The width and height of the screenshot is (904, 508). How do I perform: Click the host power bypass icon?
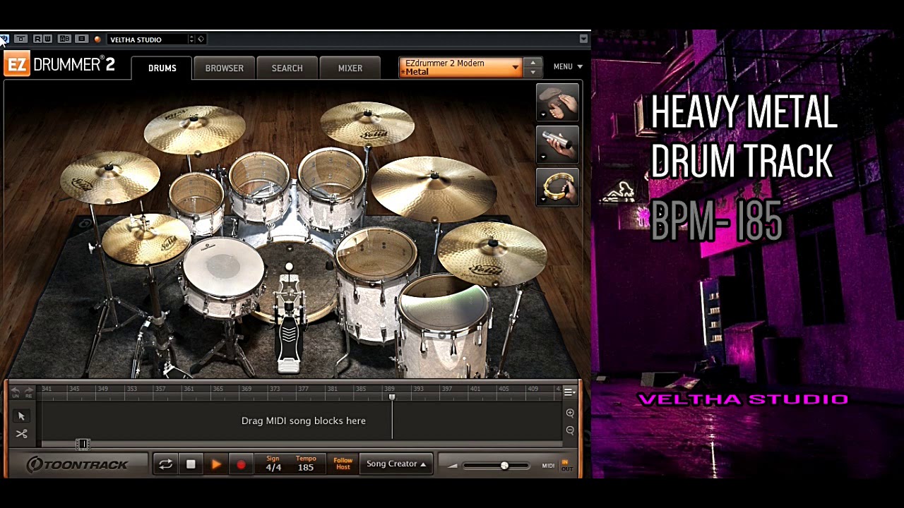(x=4, y=39)
